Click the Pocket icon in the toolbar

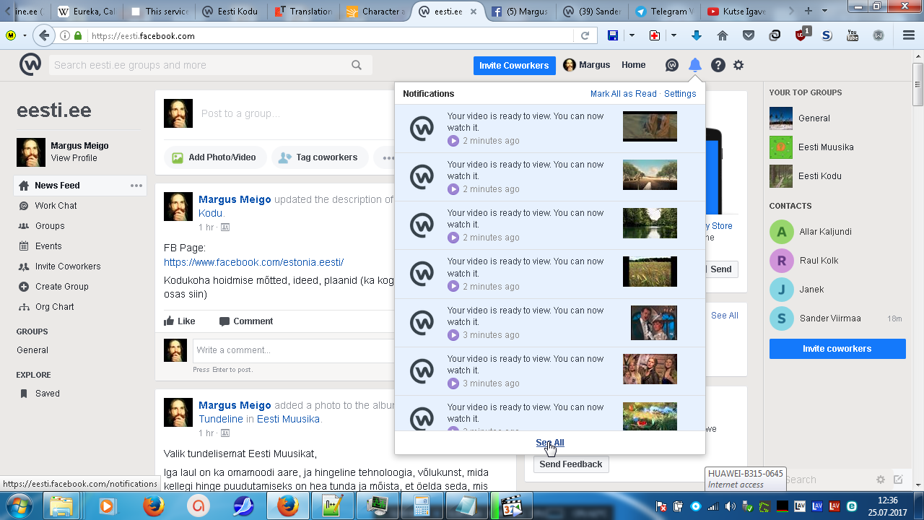tap(749, 35)
